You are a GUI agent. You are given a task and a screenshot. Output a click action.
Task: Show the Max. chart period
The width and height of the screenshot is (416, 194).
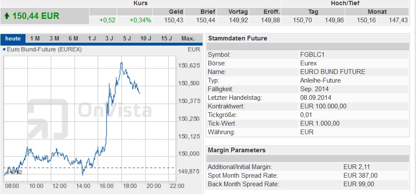pyautogui.click(x=188, y=39)
